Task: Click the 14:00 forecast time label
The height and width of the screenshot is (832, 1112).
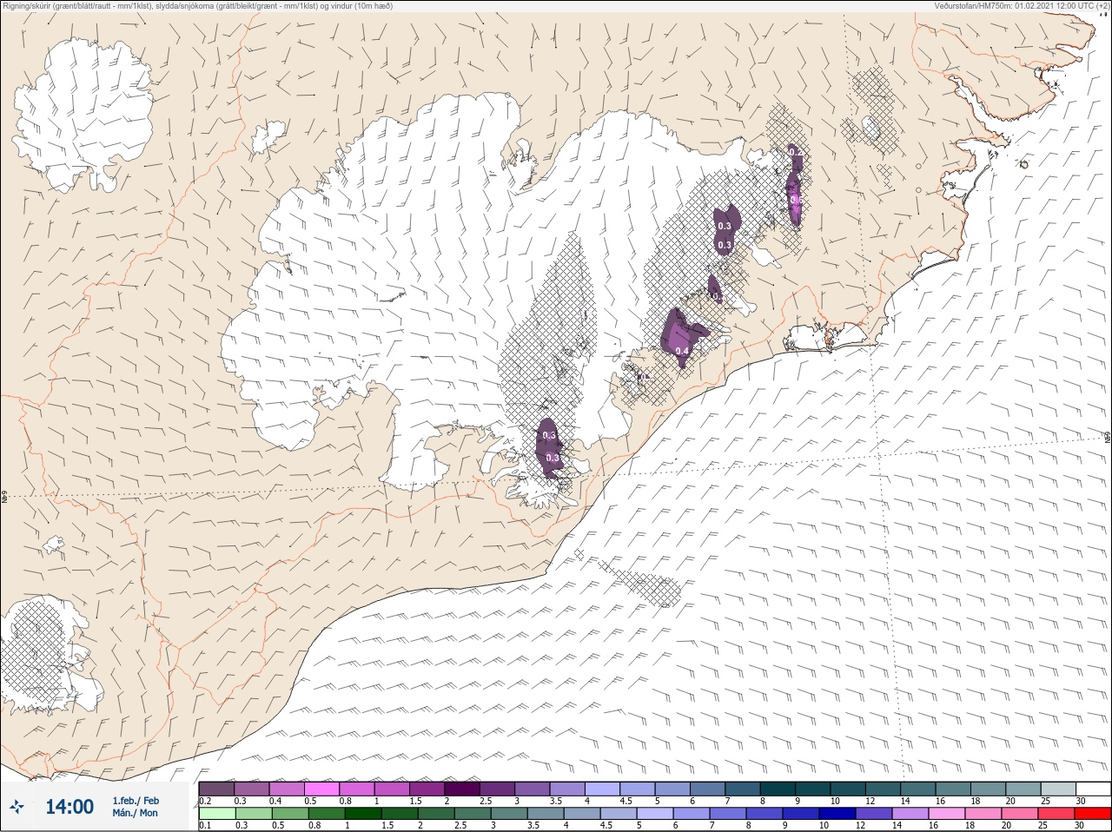Action: [69, 807]
